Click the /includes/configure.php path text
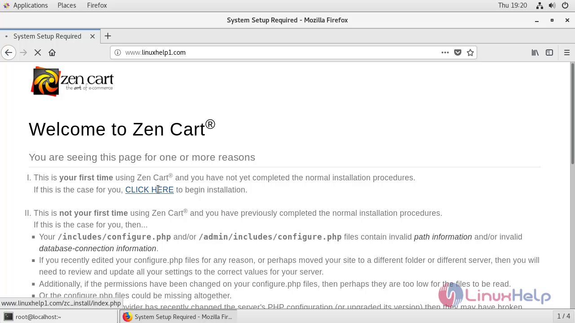 [x=114, y=237]
